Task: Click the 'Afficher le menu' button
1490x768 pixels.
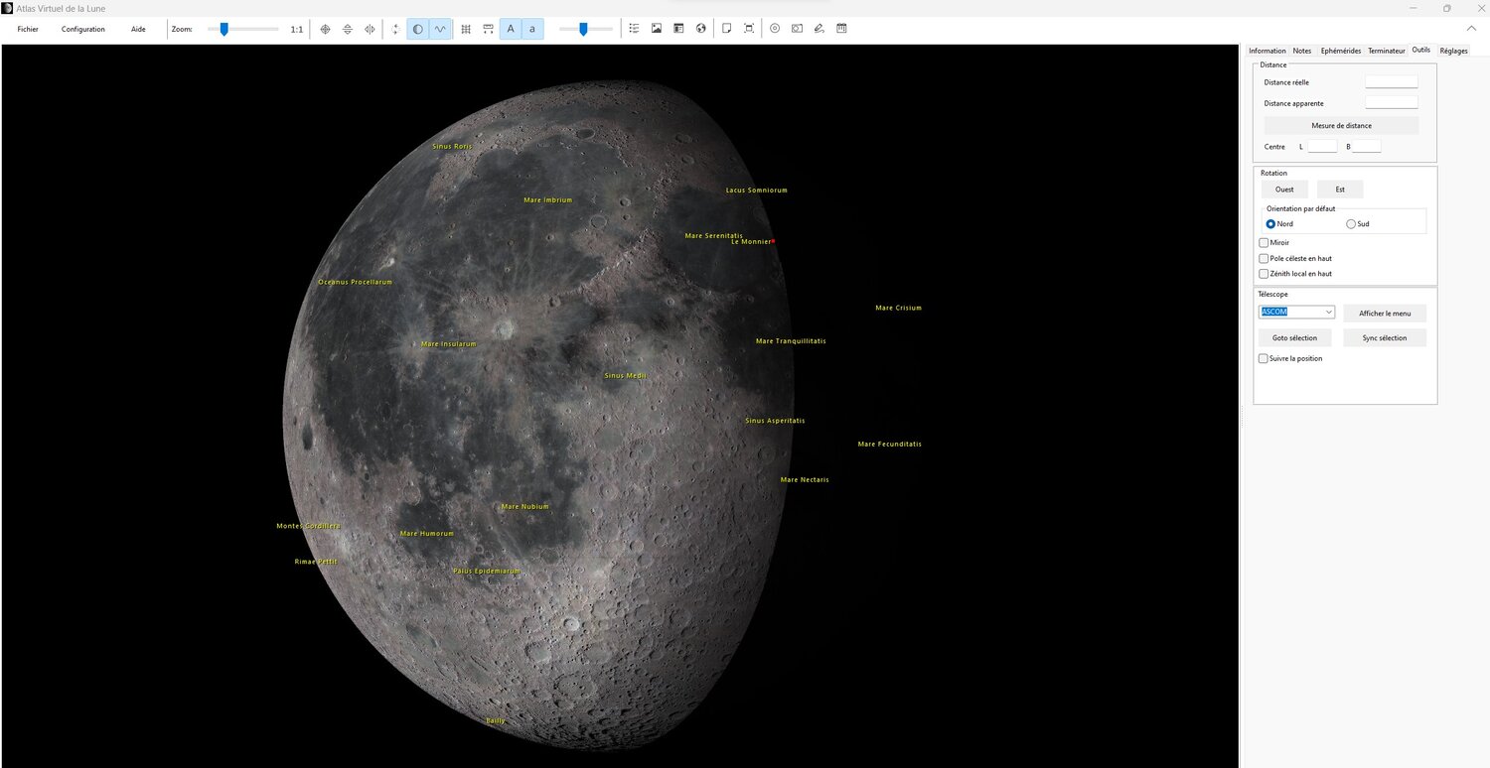Action: click(x=1385, y=314)
